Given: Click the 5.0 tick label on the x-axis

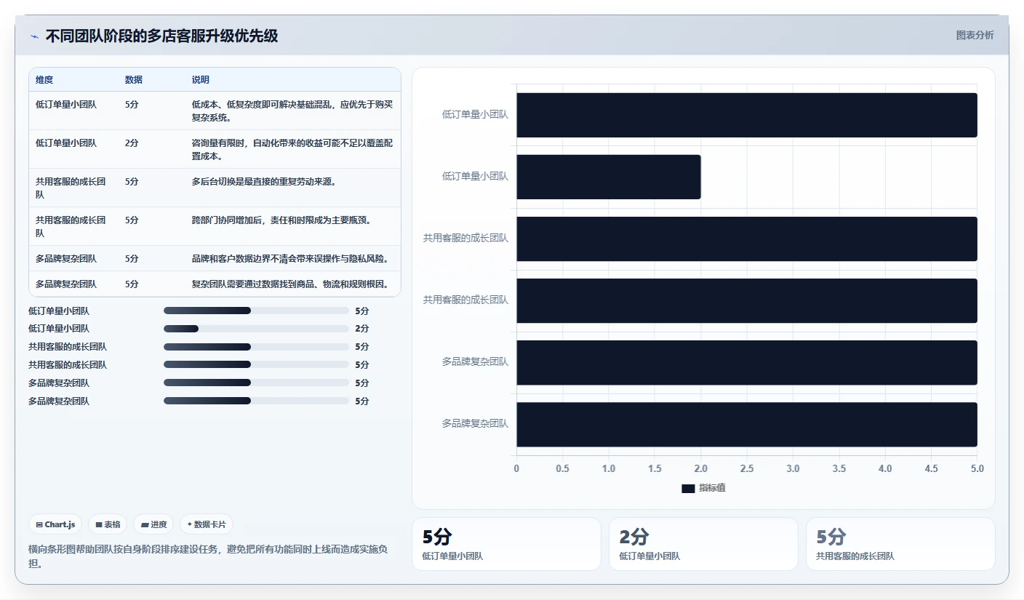Looking at the screenshot, I should tap(977, 469).
